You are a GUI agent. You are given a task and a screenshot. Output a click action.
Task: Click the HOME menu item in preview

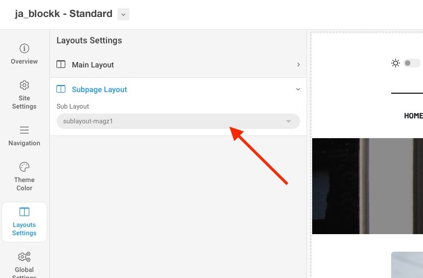413,116
